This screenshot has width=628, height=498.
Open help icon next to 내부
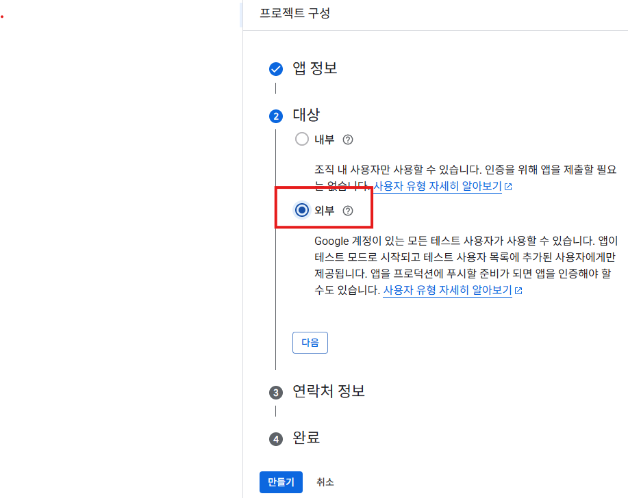[x=348, y=140]
